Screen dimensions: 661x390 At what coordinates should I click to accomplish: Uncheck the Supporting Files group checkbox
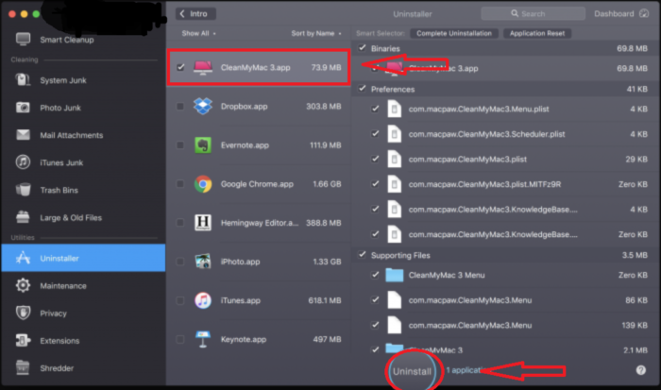pos(362,255)
